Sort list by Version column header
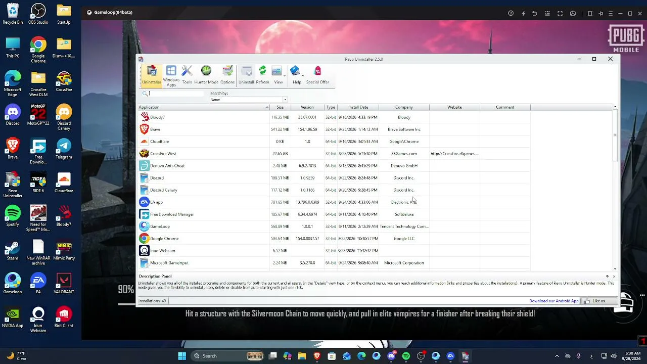This screenshot has height=364, width=647. click(307, 107)
